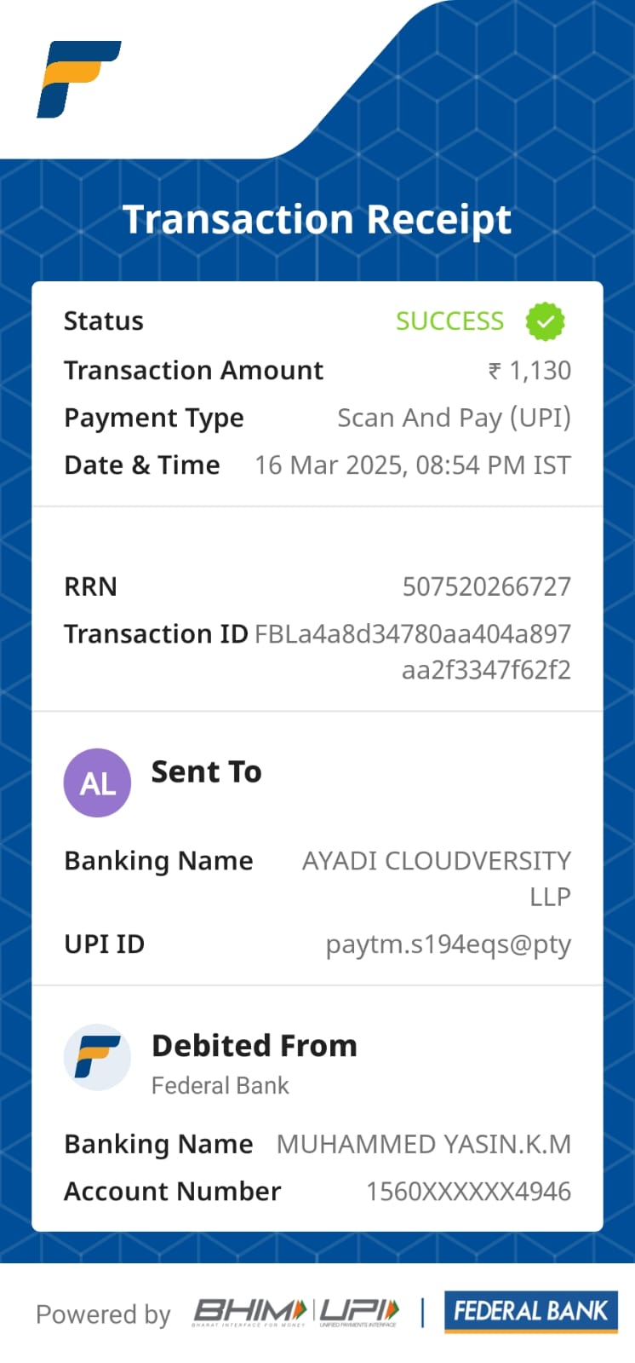Click the Debited From heading
This screenshot has height=1363, width=635.
254,1045
